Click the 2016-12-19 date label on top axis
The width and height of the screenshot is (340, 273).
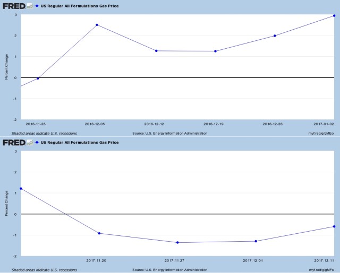215,125
